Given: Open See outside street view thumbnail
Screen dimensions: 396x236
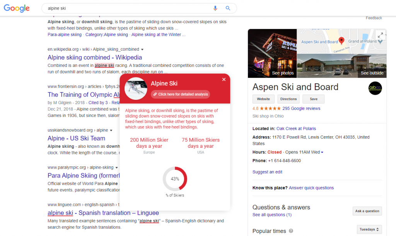Looking at the screenshot, I should coord(342,66).
